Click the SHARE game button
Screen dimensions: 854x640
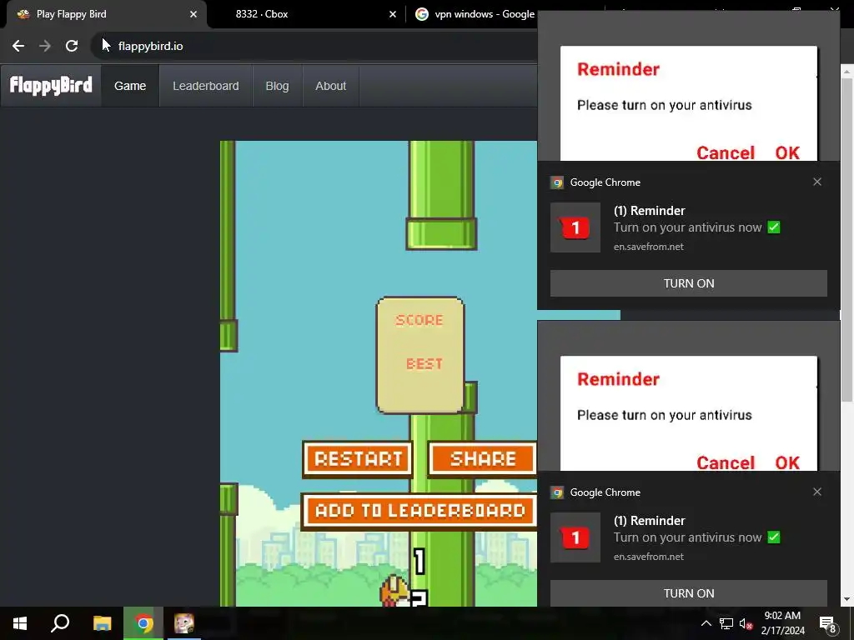click(x=483, y=459)
